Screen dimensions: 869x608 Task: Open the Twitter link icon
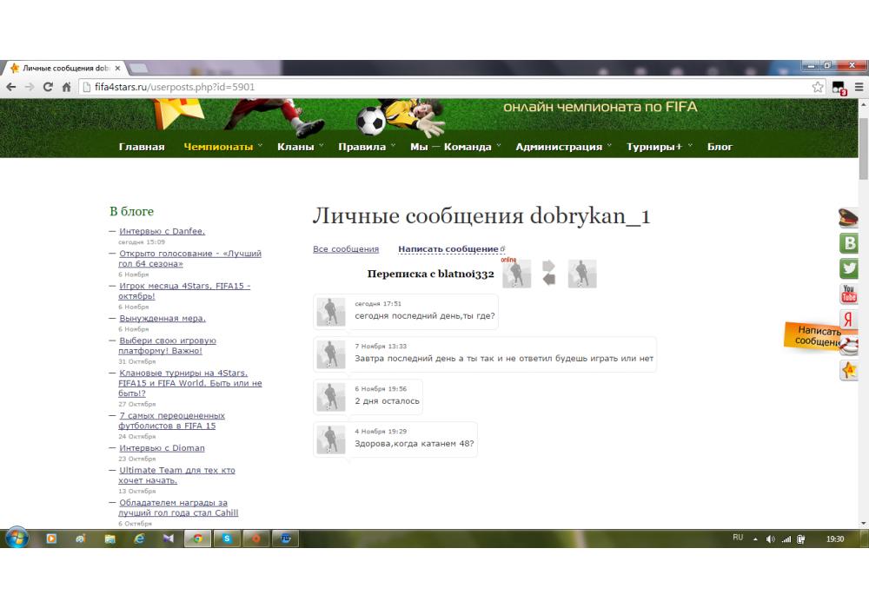pyautogui.click(x=848, y=268)
